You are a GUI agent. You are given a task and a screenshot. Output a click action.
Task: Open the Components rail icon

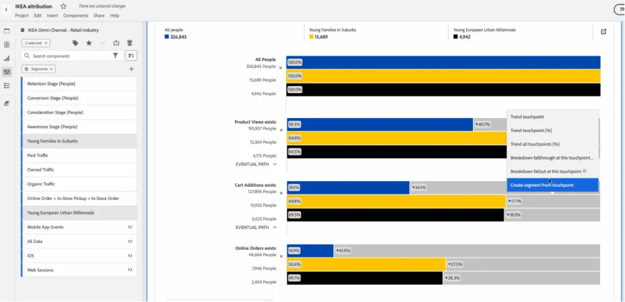pyautogui.click(x=7, y=72)
